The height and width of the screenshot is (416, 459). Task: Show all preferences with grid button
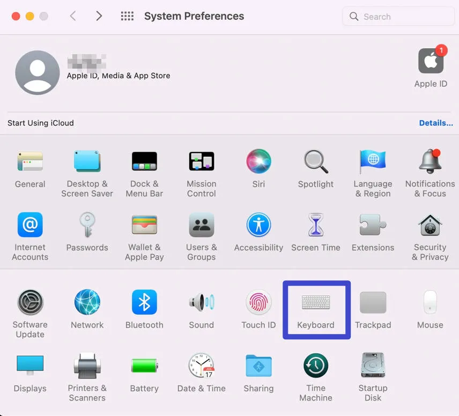(127, 16)
